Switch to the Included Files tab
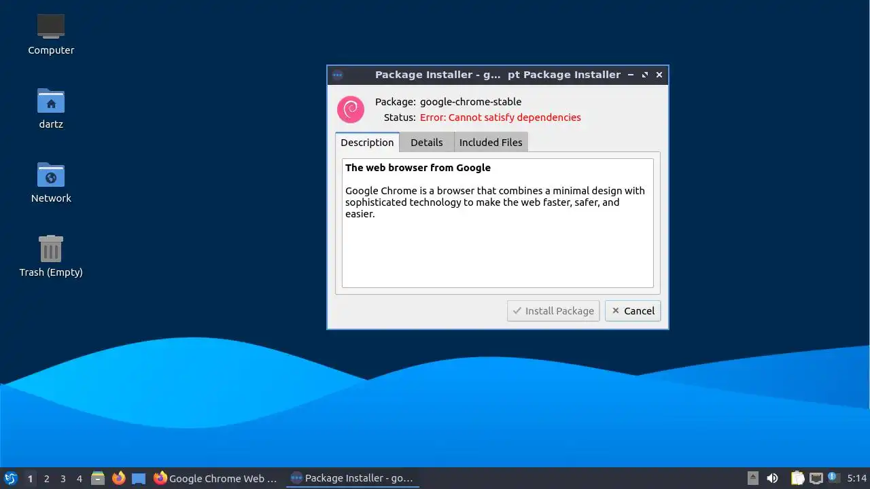 [x=491, y=142]
